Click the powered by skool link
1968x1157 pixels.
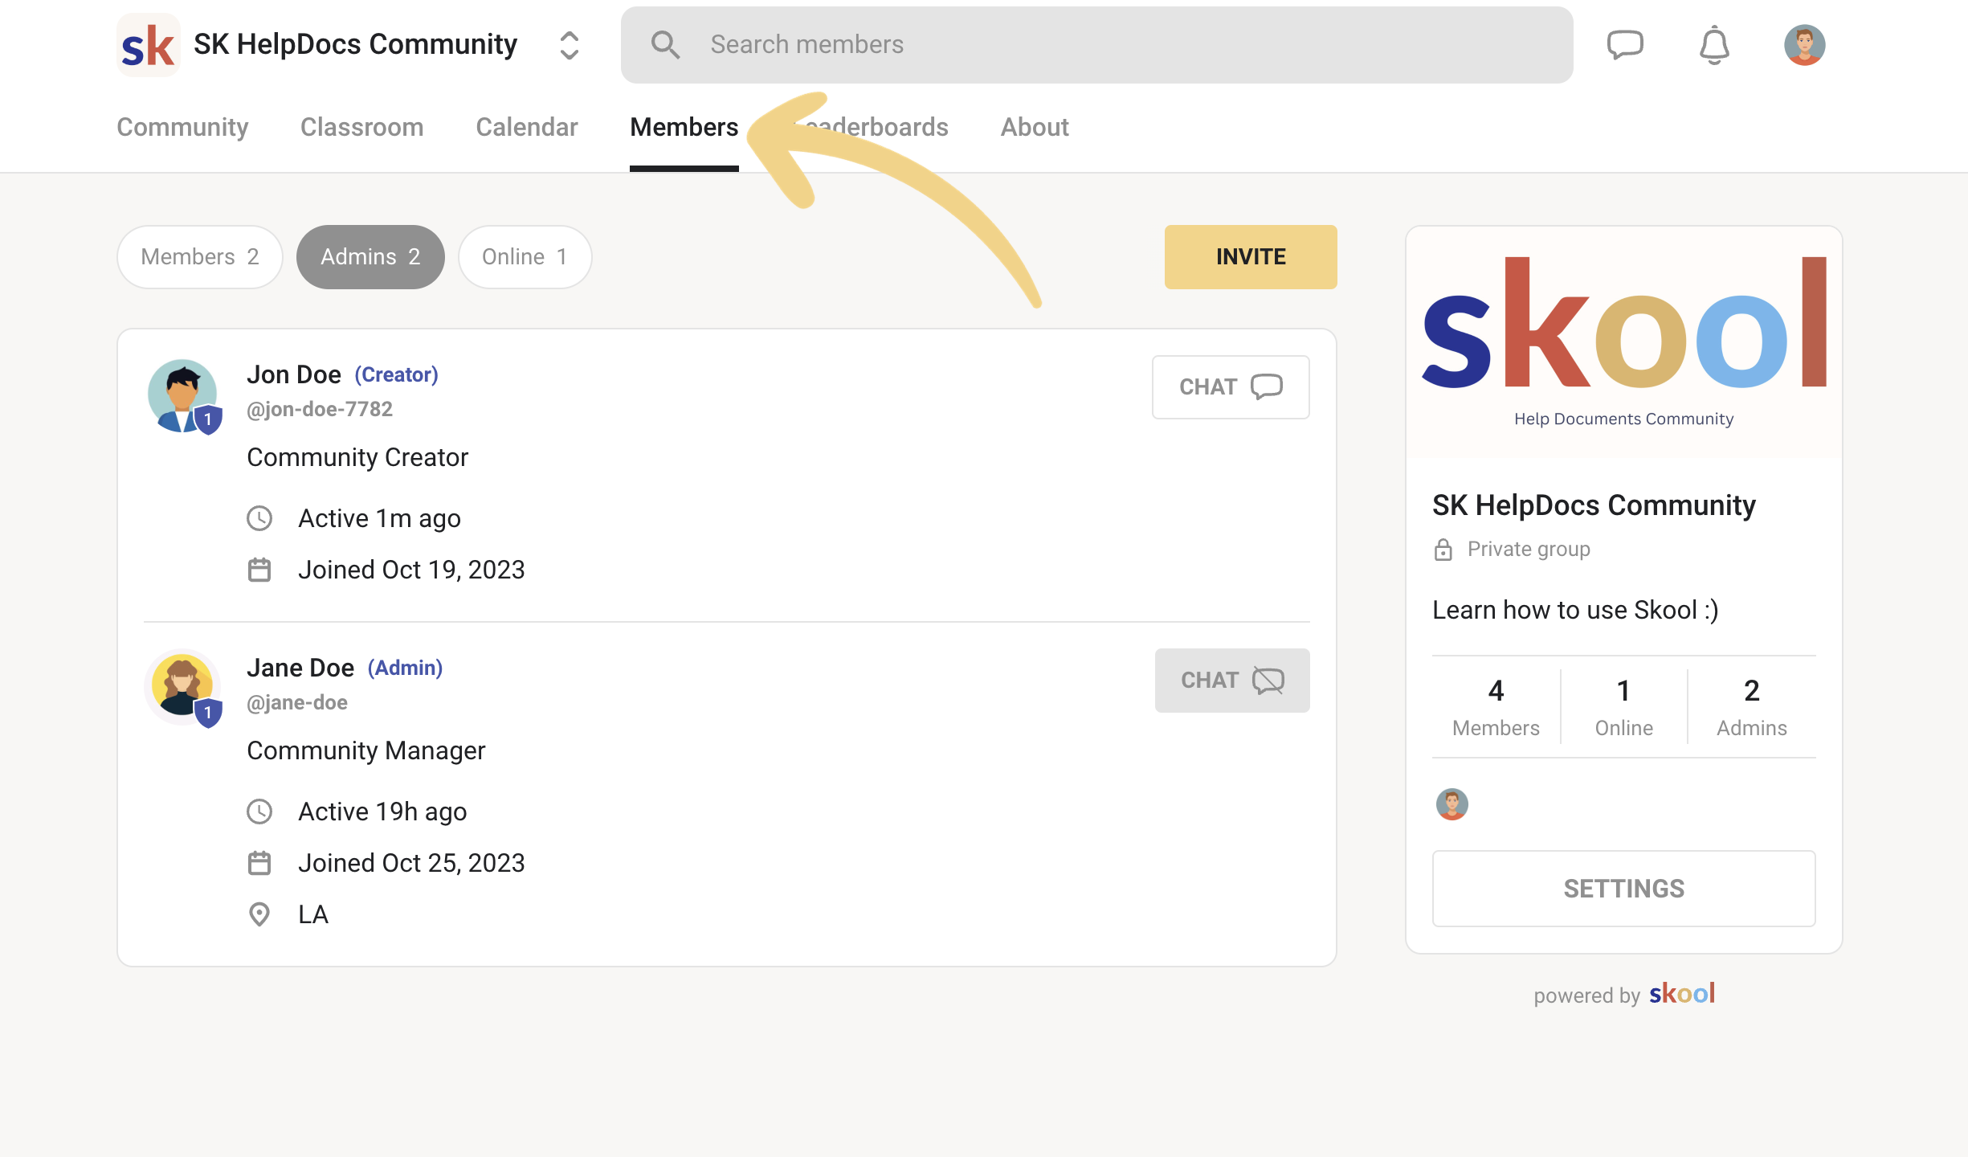click(1623, 995)
